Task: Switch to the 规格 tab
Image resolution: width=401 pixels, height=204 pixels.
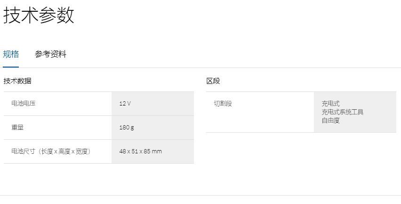Action: pyautogui.click(x=11, y=54)
